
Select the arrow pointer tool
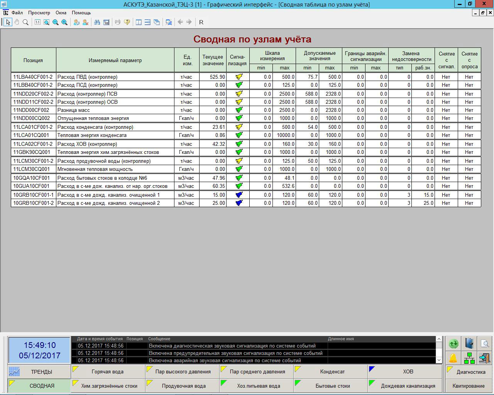pyautogui.click(x=8, y=22)
